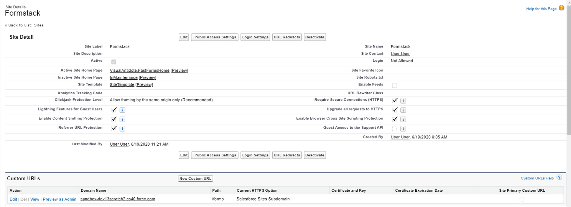The height and width of the screenshot is (207, 571).
Task: Show info for Referrer URL Protection
Action: 122,128
